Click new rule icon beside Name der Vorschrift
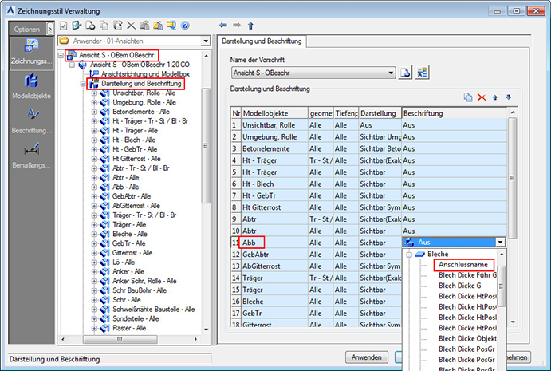Viewport: 551px width, 371px height. [405, 73]
